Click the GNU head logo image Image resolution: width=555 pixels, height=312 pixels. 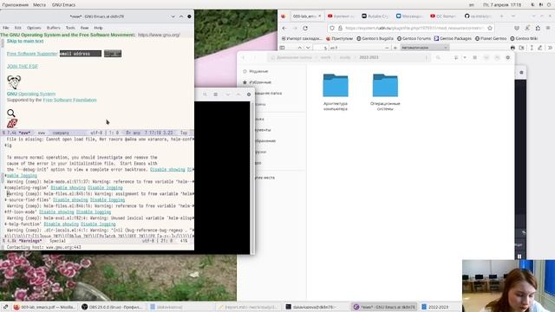[14, 82]
